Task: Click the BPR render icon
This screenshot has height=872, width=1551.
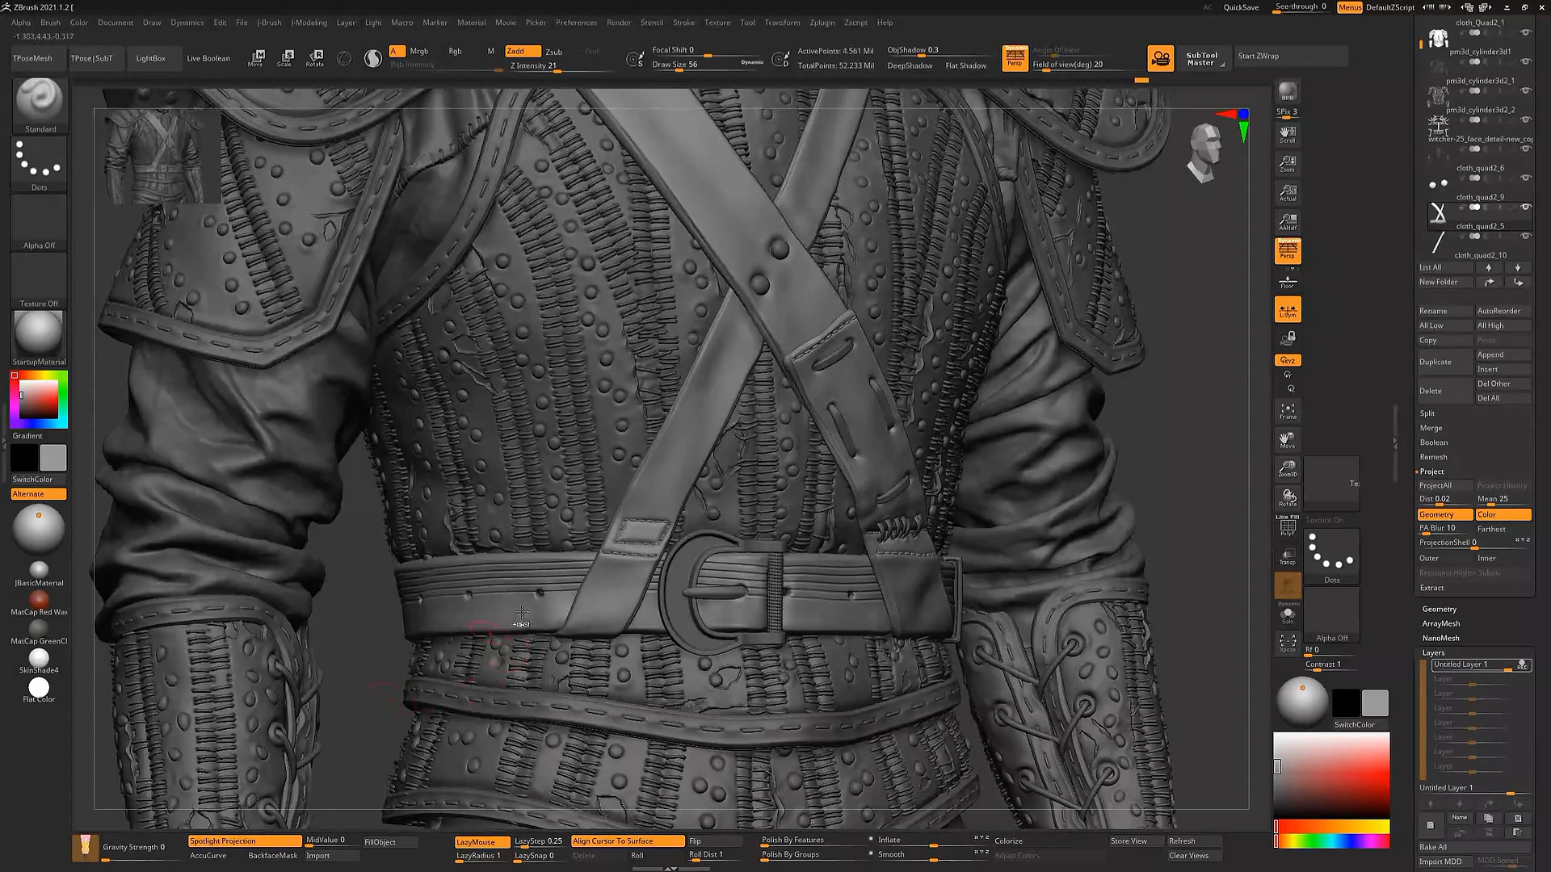Action: coord(1288,91)
